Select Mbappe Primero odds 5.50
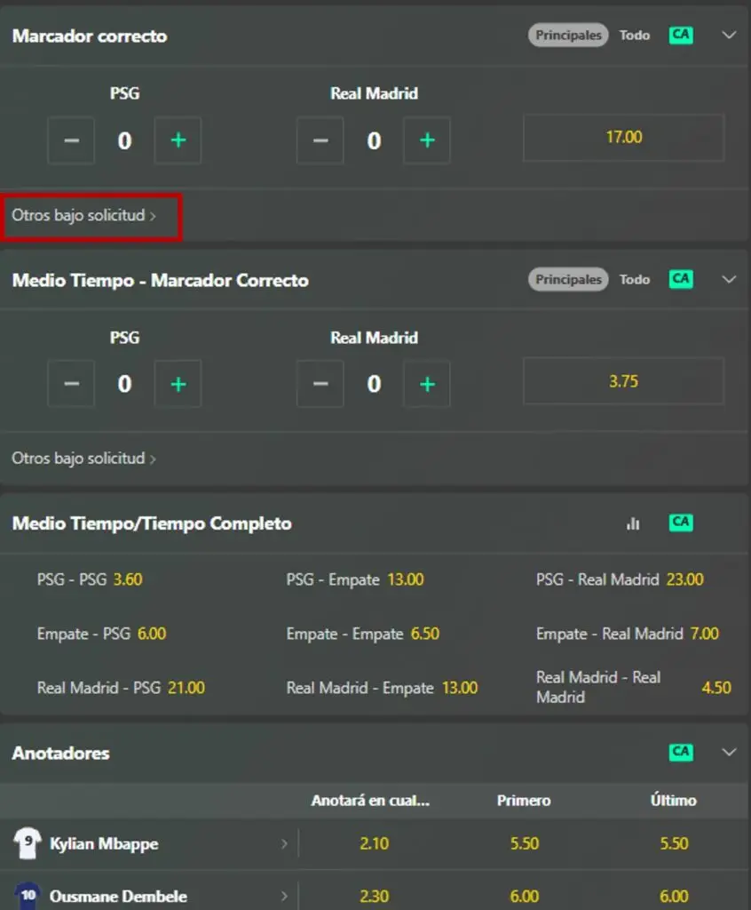Image resolution: width=751 pixels, height=910 pixels. 524,843
